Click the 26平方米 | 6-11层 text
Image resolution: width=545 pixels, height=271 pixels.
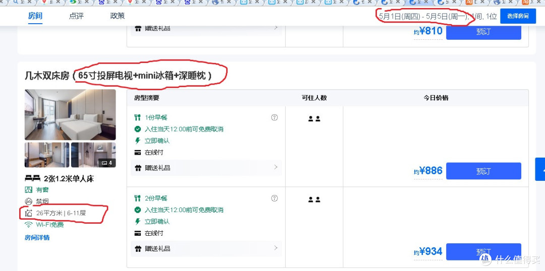pyautogui.click(x=61, y=213)
